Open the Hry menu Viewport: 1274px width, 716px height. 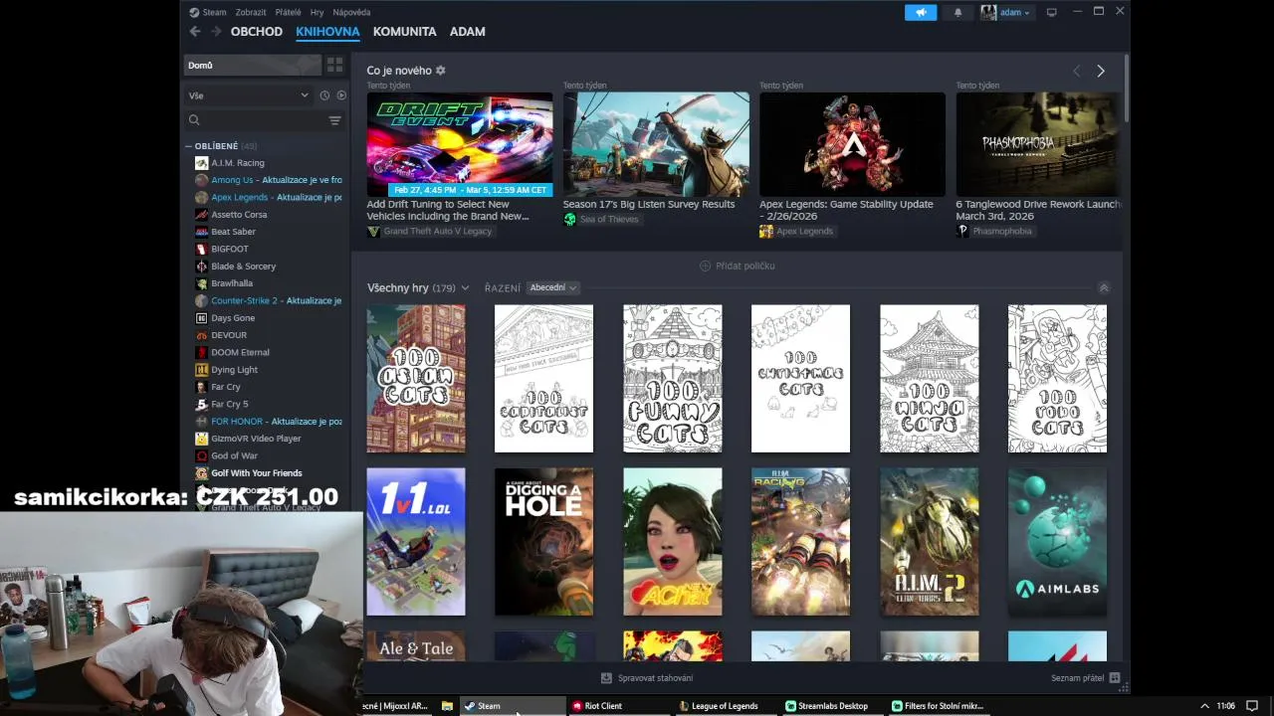317,12
